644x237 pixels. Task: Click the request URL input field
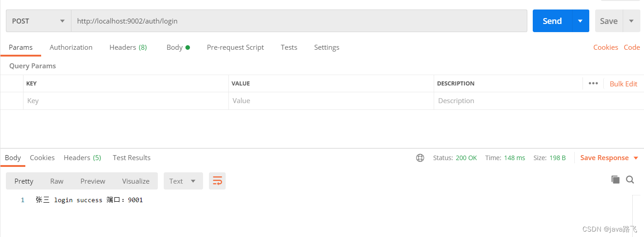[x=298, y=21]
